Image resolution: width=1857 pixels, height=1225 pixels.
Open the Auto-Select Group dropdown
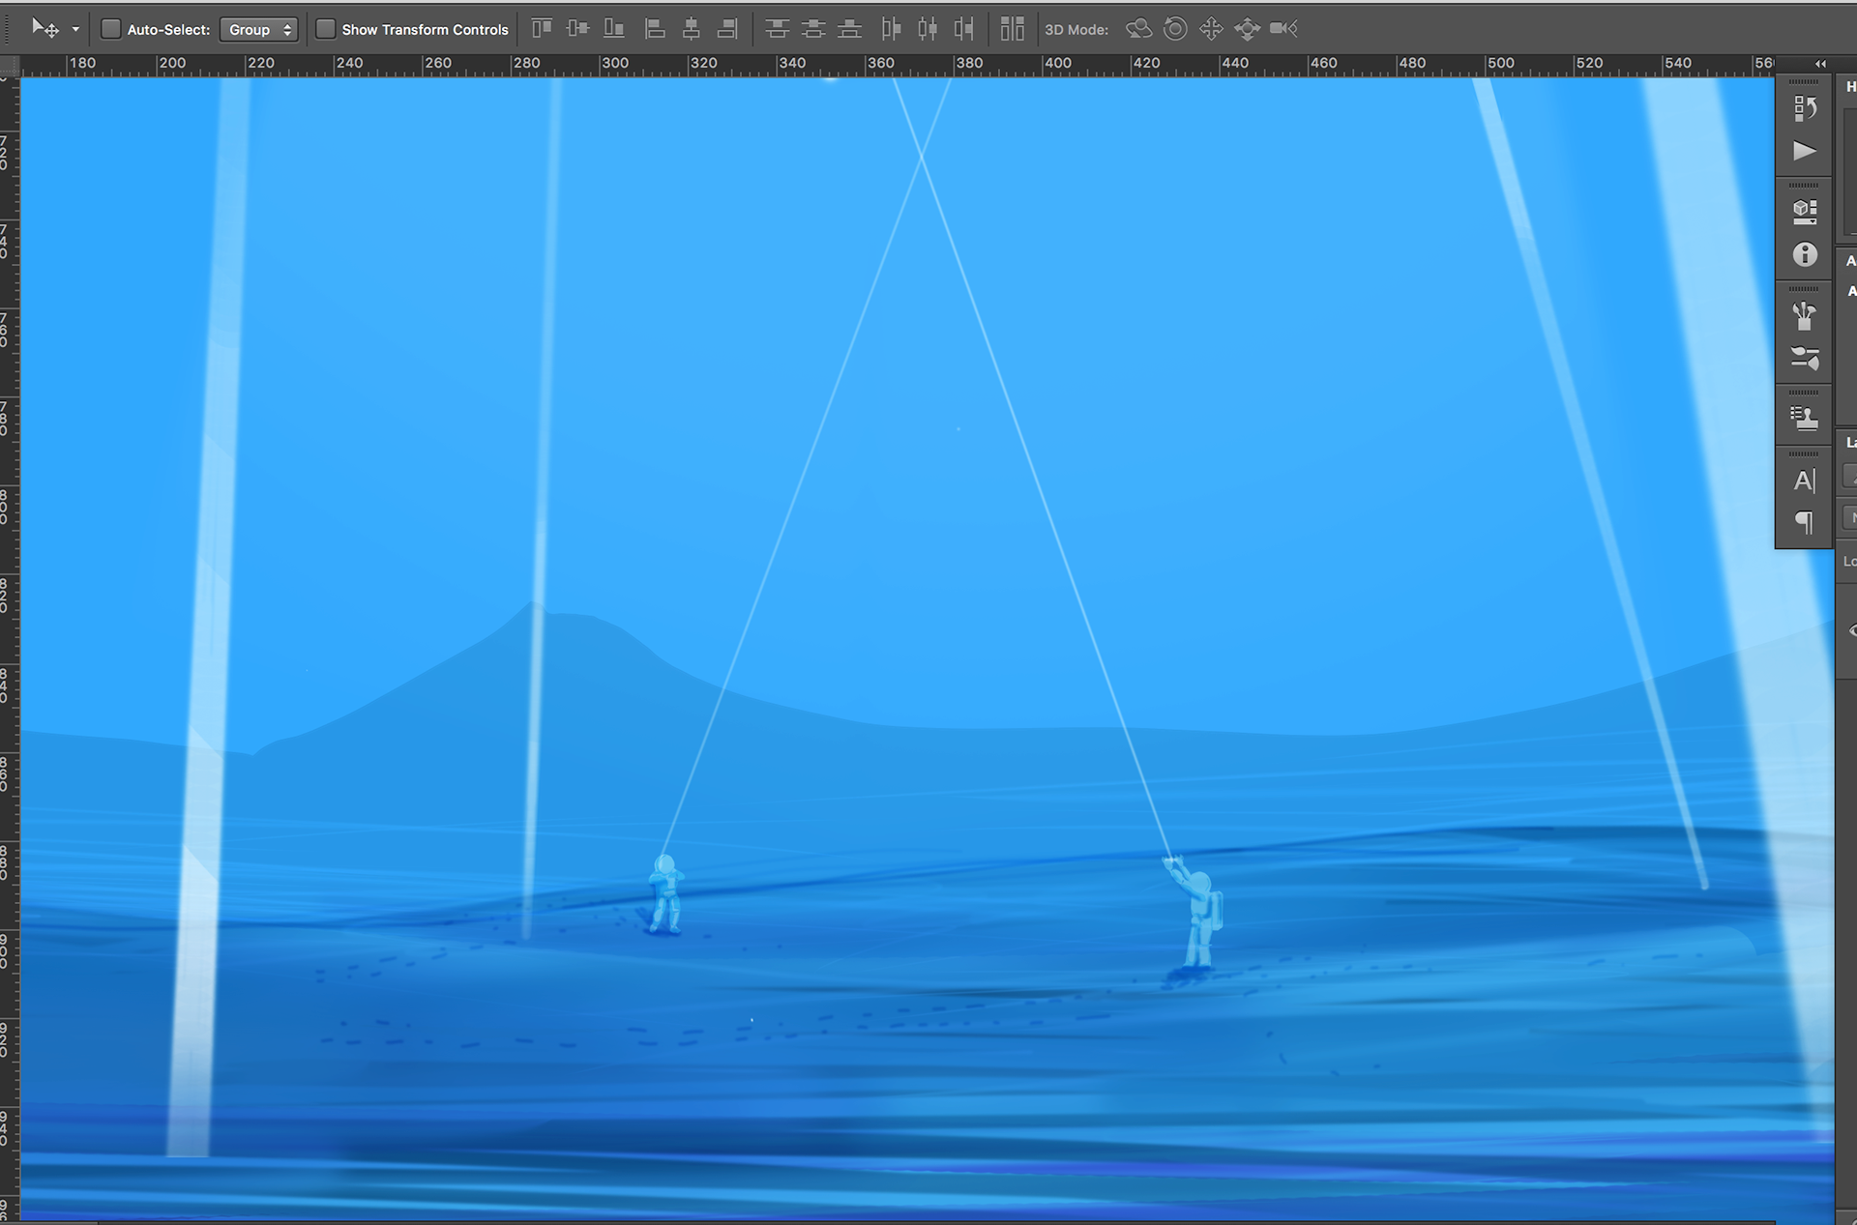(x=258, y=29)
